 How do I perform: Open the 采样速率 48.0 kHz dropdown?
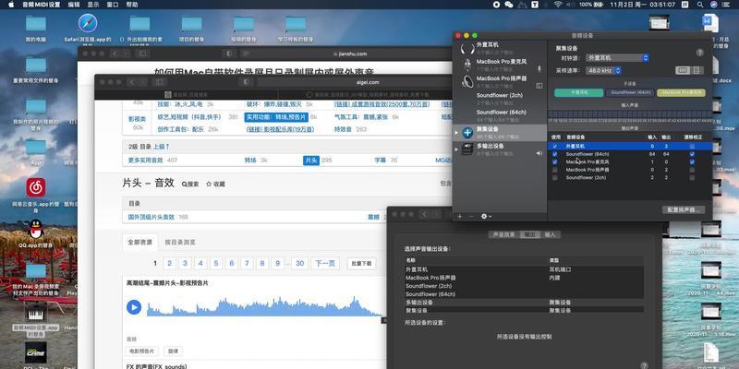coord(604,70)
